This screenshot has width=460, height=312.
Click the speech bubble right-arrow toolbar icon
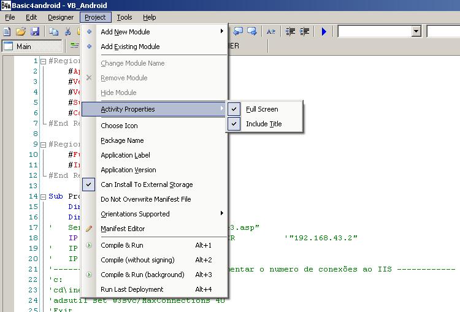(252, 31)
